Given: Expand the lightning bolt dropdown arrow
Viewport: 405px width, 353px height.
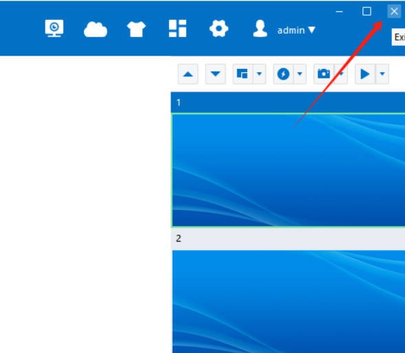Looking at the screenshot, I should pos(300,74).
